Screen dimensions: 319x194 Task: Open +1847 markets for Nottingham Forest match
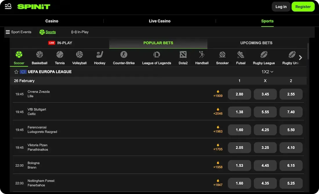click(218, 183)
